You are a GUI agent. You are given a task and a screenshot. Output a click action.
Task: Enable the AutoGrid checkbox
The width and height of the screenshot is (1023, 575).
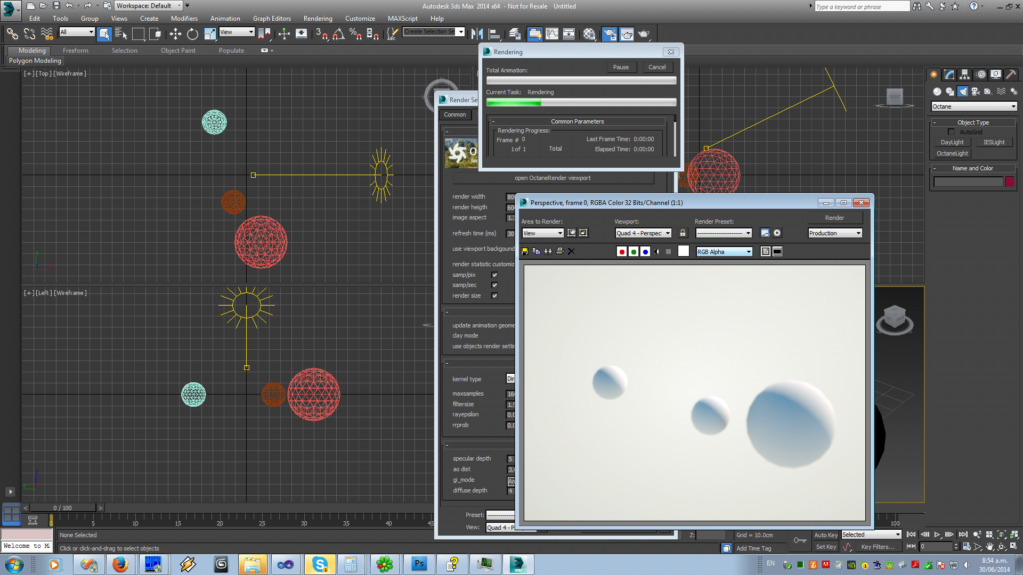point(951,132)
